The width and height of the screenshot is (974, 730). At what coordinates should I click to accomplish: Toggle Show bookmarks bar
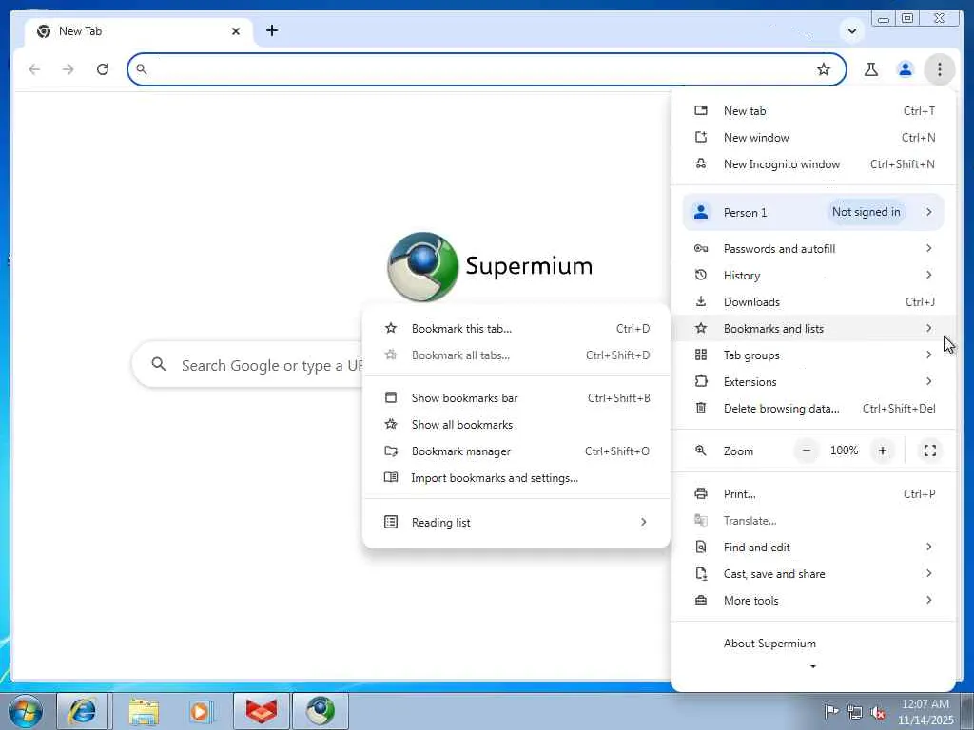click(x=516, y=398)
